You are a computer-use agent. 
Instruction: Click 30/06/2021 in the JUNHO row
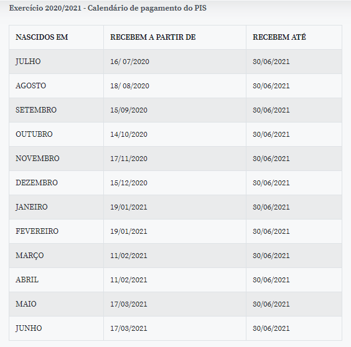click(271, 328)
